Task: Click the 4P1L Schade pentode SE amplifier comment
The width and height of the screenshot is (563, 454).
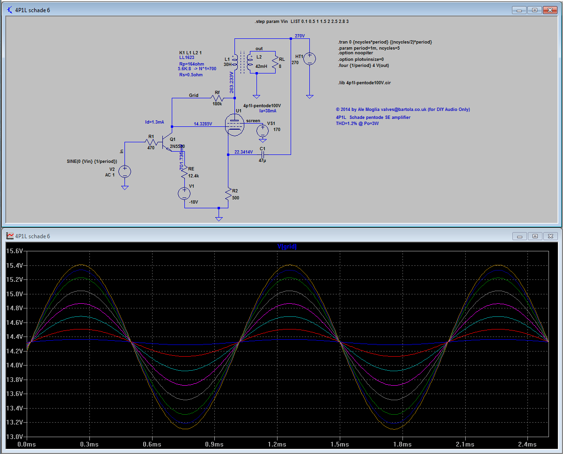Action: pos(373,117)
